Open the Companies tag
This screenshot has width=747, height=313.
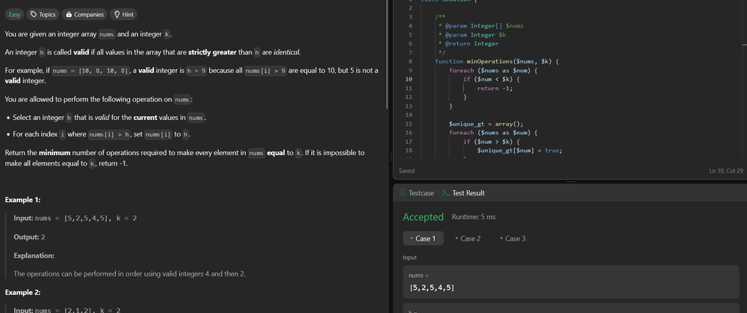[x=85, y=14]
